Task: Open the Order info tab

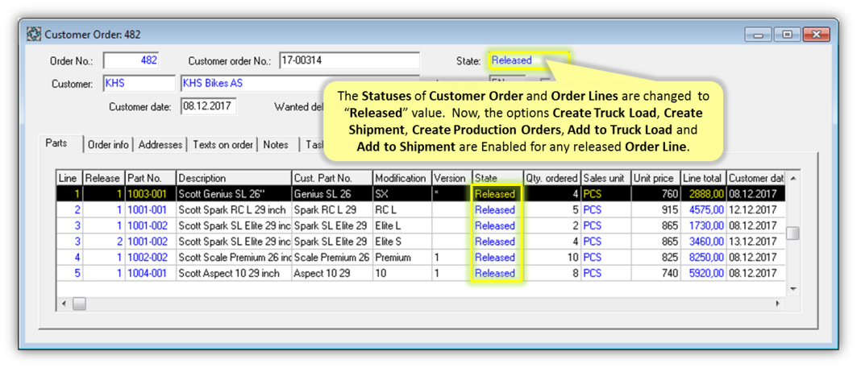Action: coord(108,145)
